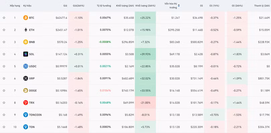Open the DOGE symbol link
The height and width of the screenshot is (133, 271).
point(33,91)
